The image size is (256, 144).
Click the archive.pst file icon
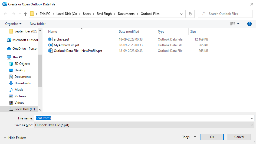51,39
